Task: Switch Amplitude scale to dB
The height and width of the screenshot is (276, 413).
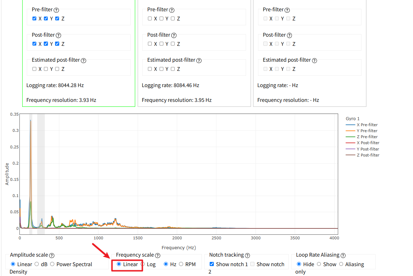Action: coord(37,264)
